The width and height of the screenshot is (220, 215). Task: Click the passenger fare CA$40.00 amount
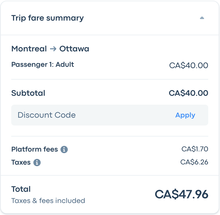(x=188, y=65)
